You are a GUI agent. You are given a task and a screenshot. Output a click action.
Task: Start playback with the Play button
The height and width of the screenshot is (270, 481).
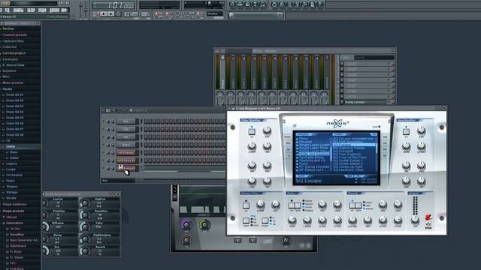pos(104,14)
